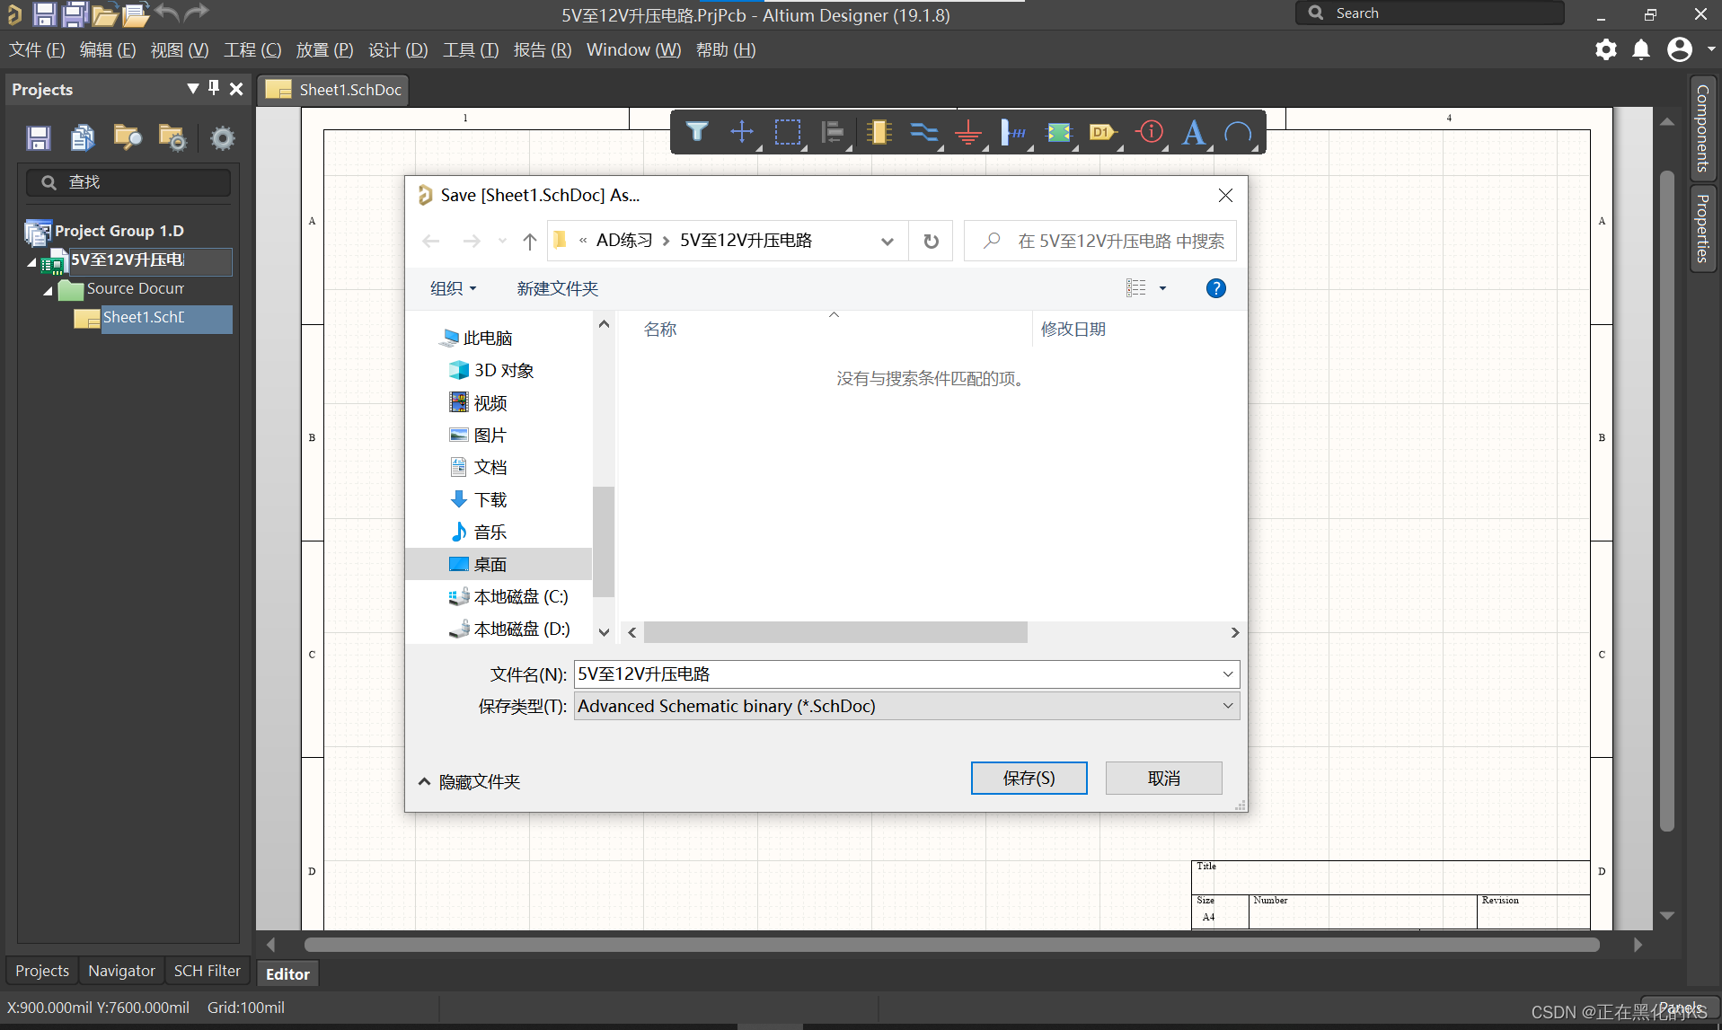This screenshot has width=1722, height=1030.
Task: Select the place arc tool
Action: click(x=1239, y=133)
